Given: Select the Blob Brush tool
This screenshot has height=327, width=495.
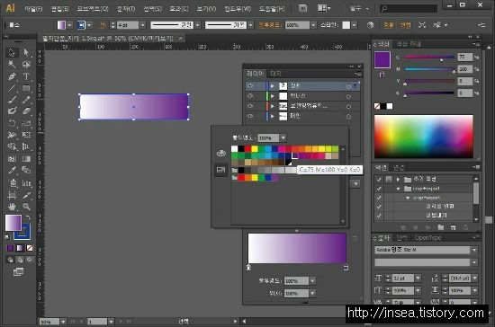Looking at the screenshot, I should 12,111.
